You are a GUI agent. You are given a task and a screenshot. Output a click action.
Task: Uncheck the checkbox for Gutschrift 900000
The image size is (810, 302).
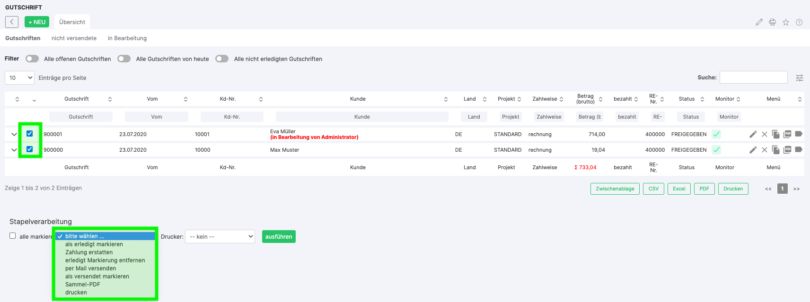click(x=30, y=149)
